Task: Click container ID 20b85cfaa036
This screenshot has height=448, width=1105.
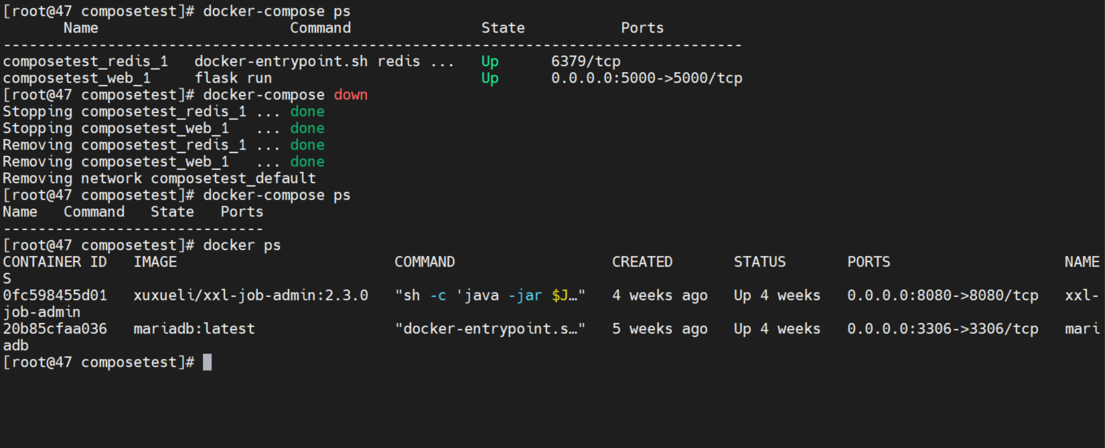Action: [x=55, y=329]
